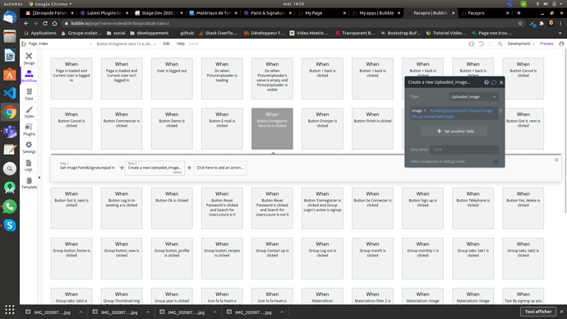
Task: Switch to the Latest Plugins tab
Action: [x=104, y=13]
